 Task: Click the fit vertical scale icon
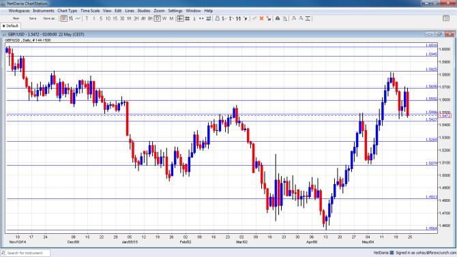pyautogui.click(x=308, y=18)
